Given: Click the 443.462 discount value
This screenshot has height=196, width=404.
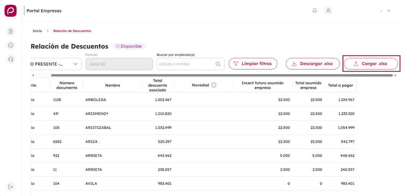Looking at the screenshot, I should click(x=165, y=156).
